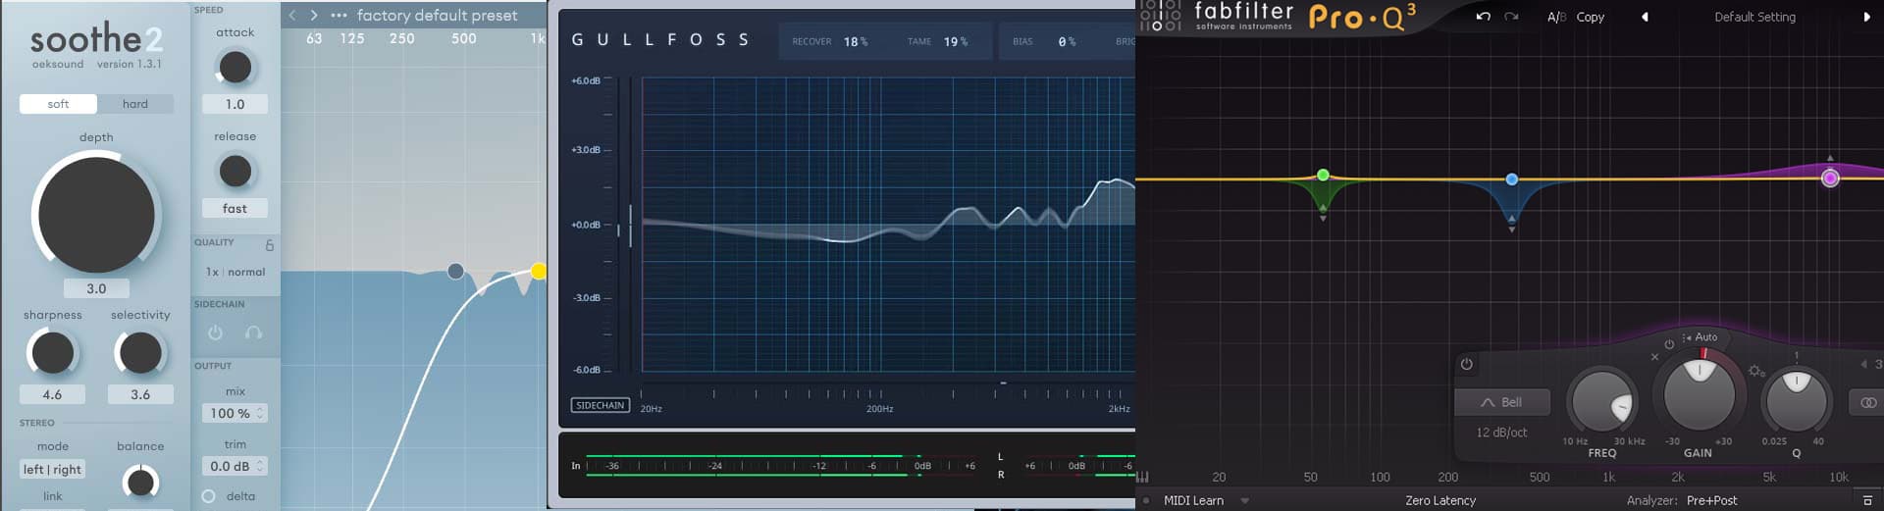Click the Pro-Q Copy button
Viewport: 1884px width, 511px height.
1590,17
